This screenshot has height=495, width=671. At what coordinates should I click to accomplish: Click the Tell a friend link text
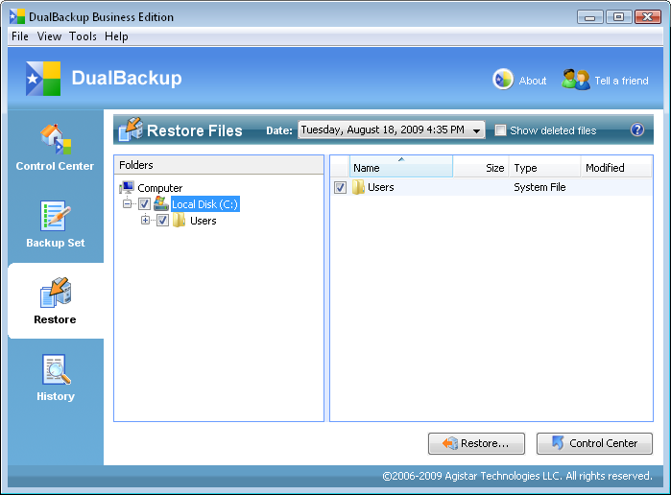pyautogui.click(x=621, y=81)
